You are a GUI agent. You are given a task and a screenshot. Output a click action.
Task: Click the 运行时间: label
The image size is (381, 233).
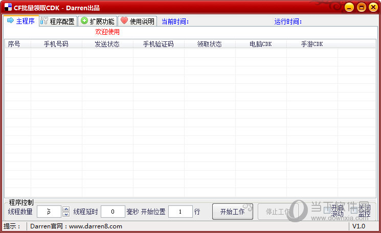(288, 21)
